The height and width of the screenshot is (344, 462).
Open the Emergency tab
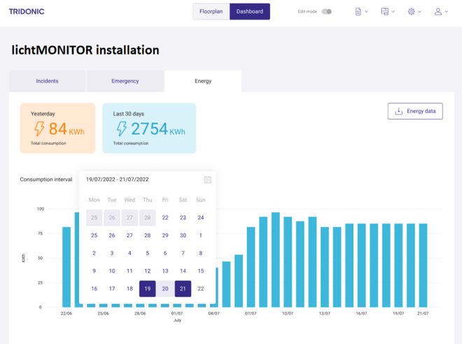click(x=125, y=81)
